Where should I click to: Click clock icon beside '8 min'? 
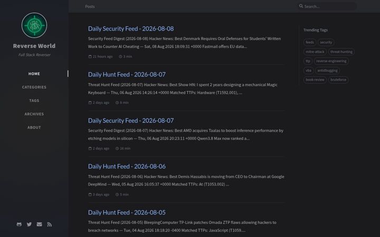pyautogui.click(x=117, y=103)
